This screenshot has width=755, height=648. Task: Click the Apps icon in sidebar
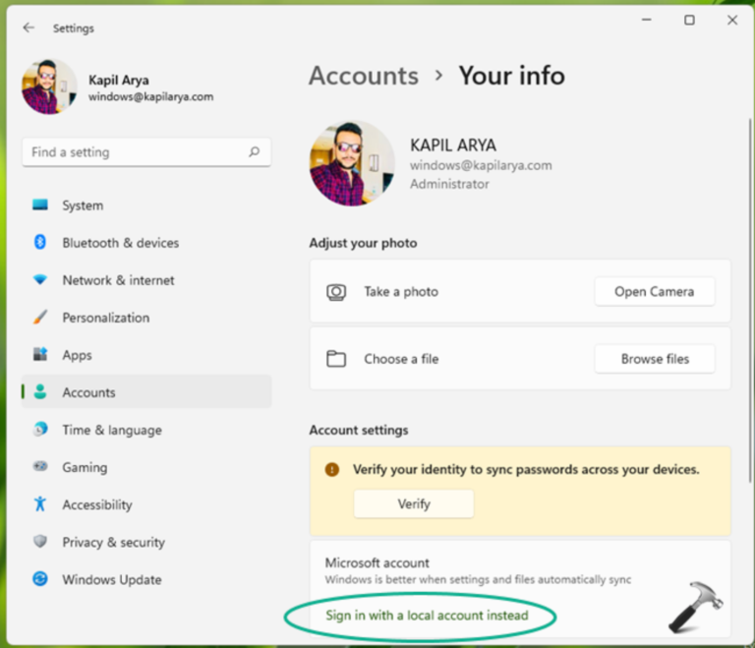(x=40, y=354)
